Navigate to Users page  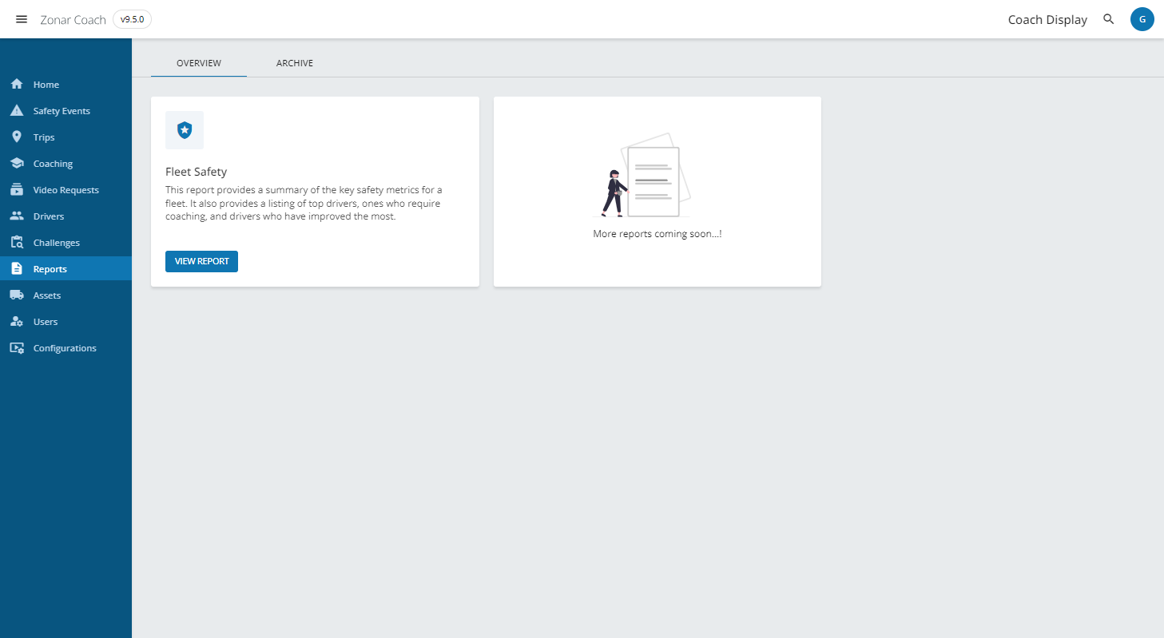tap(66, 321)
